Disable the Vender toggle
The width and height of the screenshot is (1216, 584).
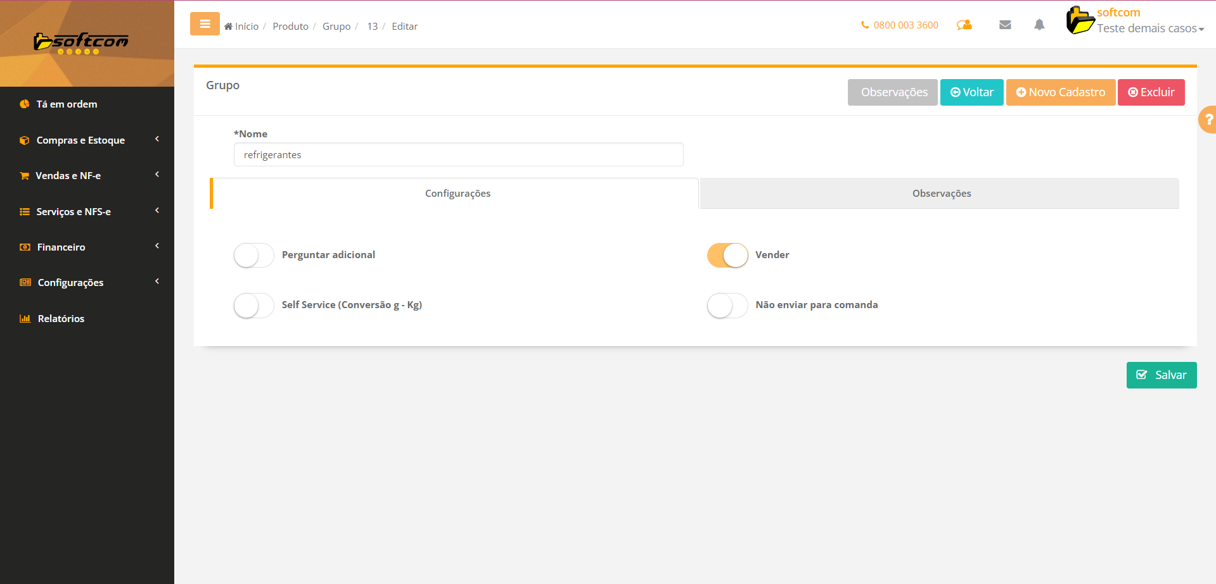(x=727, y=256)
